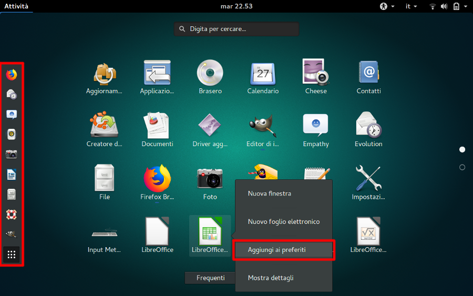Image resolution: width=473 pixels, height=296 pixels.
Task: Switch to the second app page indicator
Action: (x=462, y=167)
